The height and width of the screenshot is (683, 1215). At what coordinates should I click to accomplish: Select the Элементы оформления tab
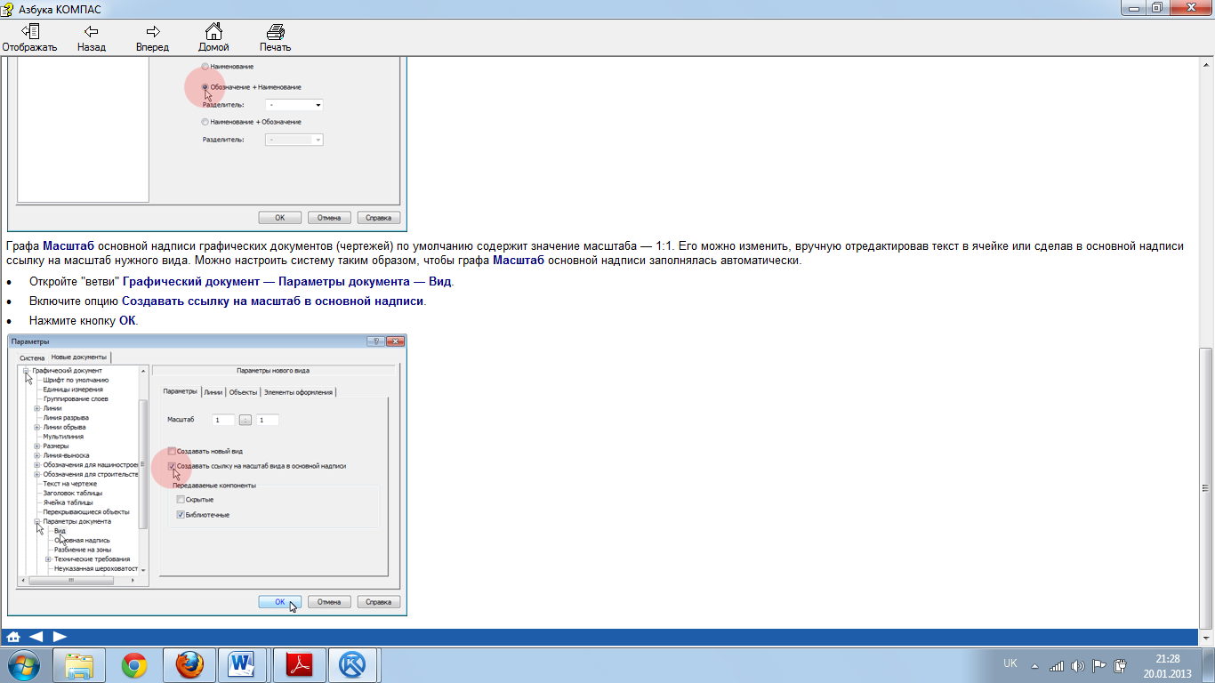(298, 392)
